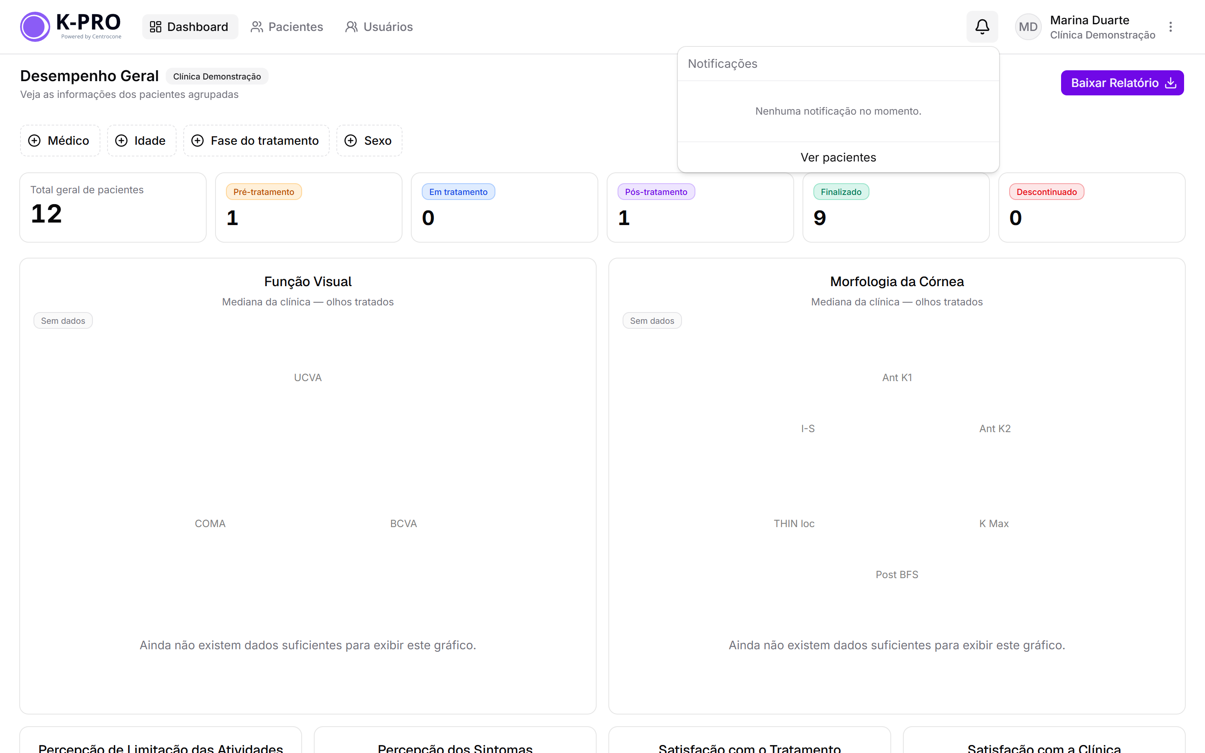Click the Pós-tratamento badge
Screen dimensions: 1205x753
tap(656, 192)
